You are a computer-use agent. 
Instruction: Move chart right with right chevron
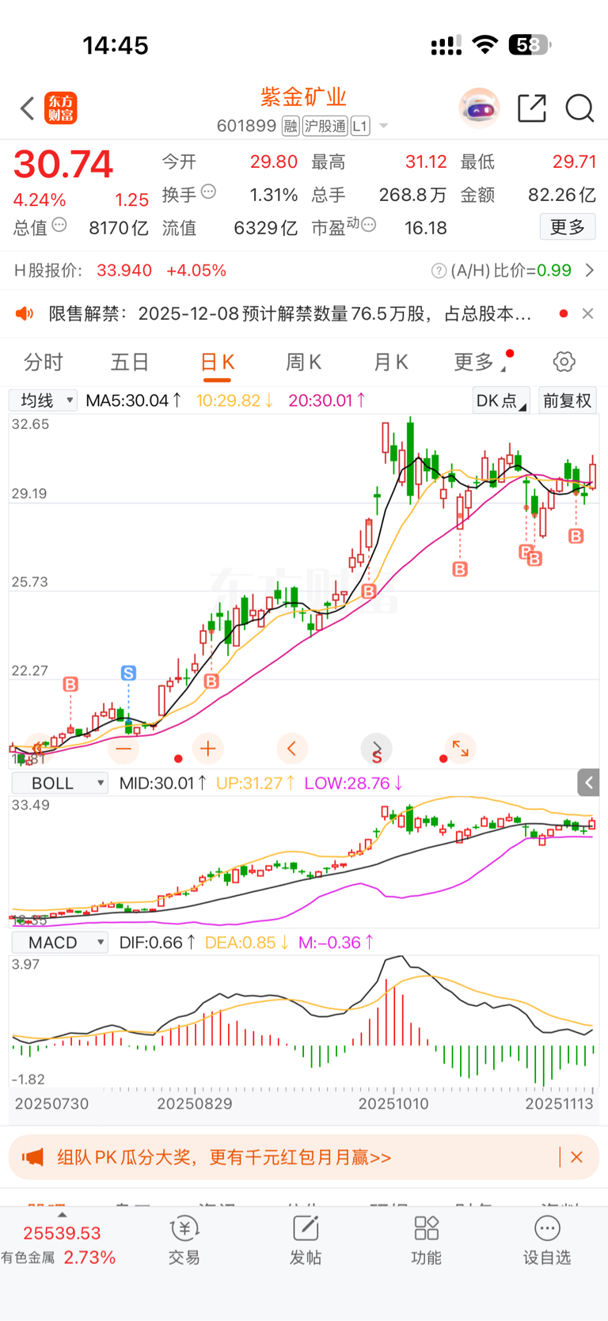pos(376,748)
